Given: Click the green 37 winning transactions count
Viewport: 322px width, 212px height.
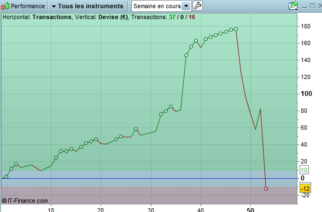Looking at the screenshot, I should [x=172, y=17].
